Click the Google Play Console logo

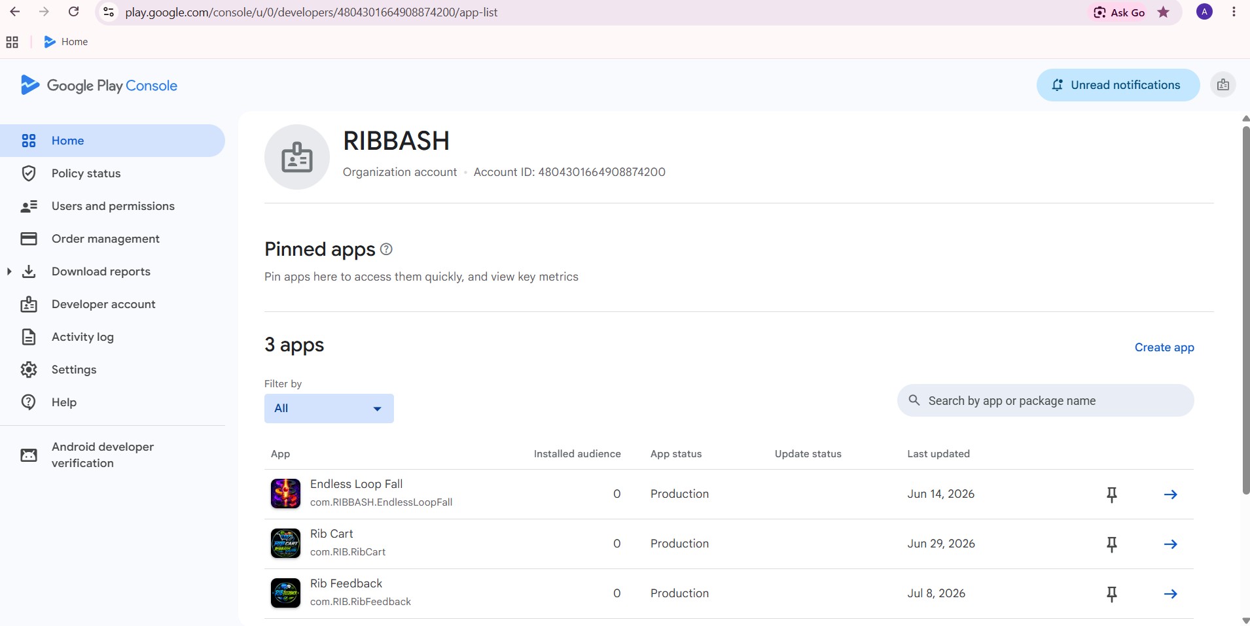point(99,86)
